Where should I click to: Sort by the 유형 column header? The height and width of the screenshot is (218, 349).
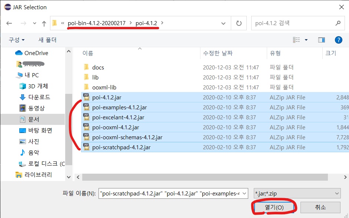(x=275, y=53)
